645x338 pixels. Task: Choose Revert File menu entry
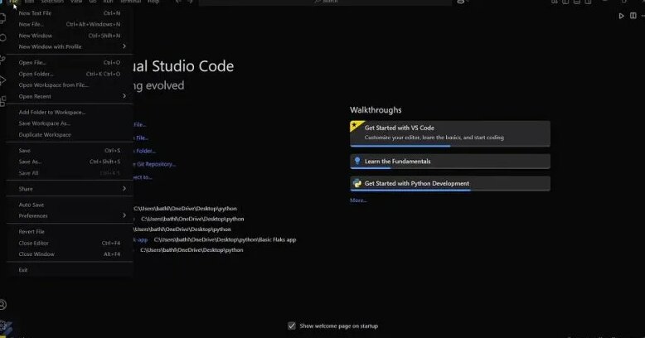point(70,231)
